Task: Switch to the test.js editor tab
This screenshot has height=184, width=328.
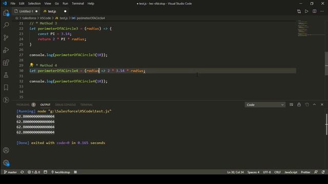Action: (55, 11)
